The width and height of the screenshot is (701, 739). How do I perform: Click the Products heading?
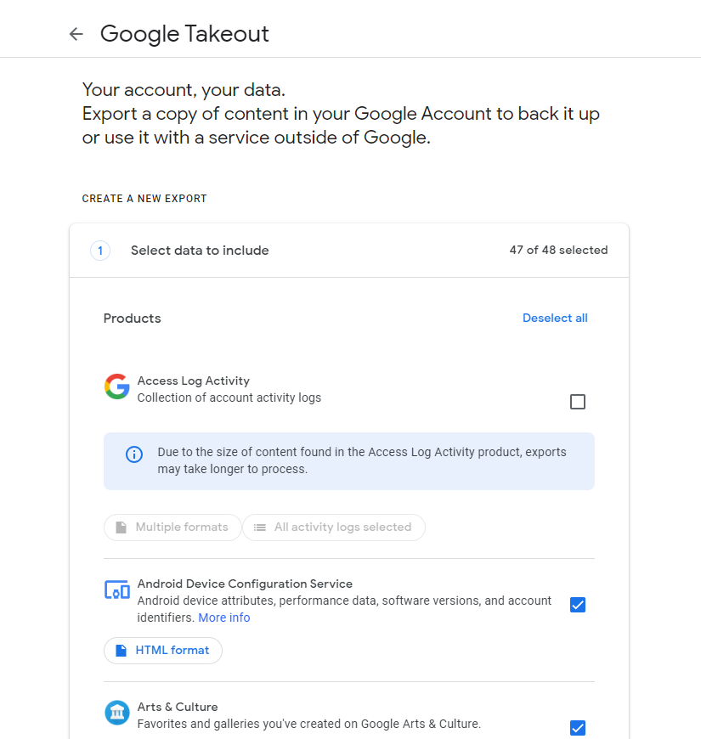(132, 319)
